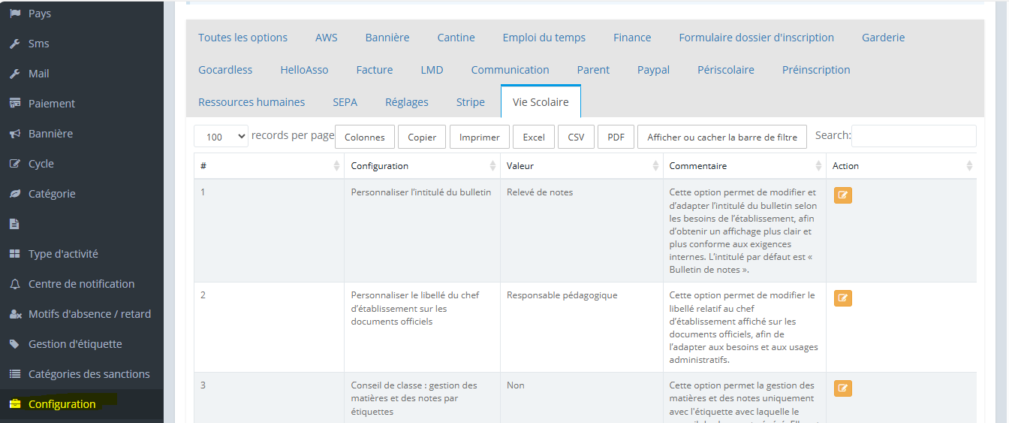Image resolution: width=1009 pixels, height=423 pixels.
Task: Open the records per page dropdown
Action: tap(221, 137)
